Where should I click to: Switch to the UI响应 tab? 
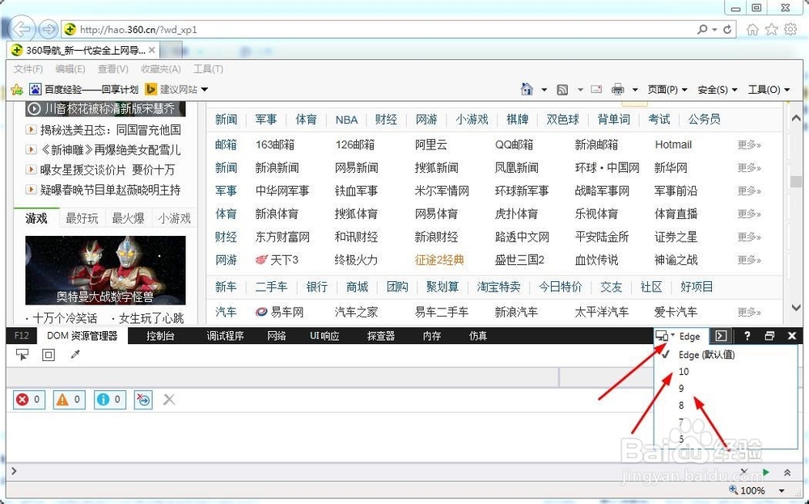pos(324,336)
